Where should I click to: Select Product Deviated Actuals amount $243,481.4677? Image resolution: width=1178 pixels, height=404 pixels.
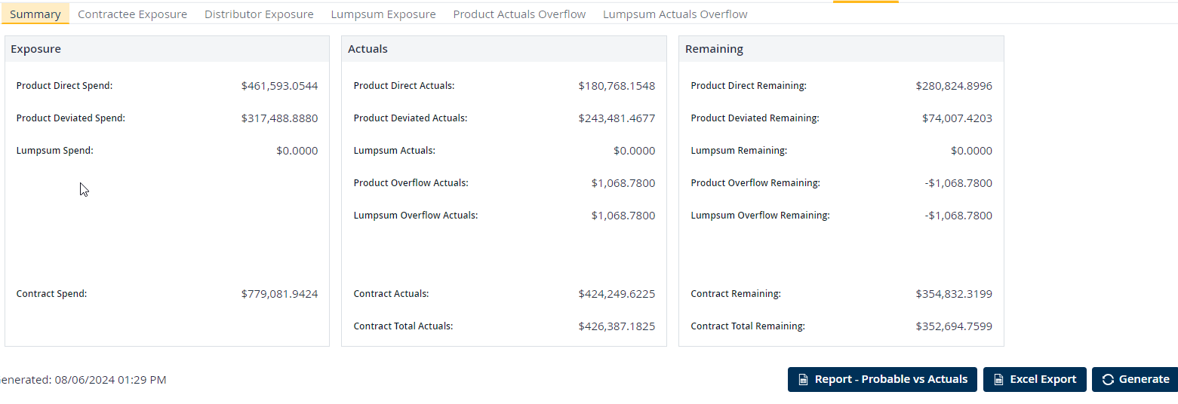tap(617, 118)
